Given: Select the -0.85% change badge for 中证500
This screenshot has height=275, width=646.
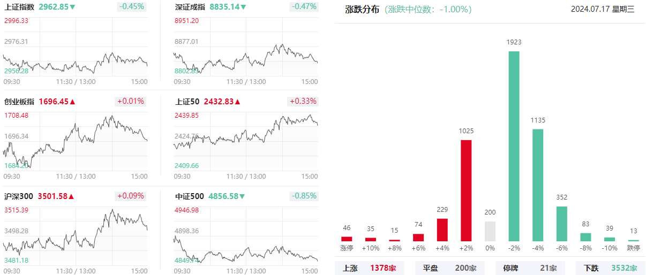Looking at the screenshot, I should [304, 196].
